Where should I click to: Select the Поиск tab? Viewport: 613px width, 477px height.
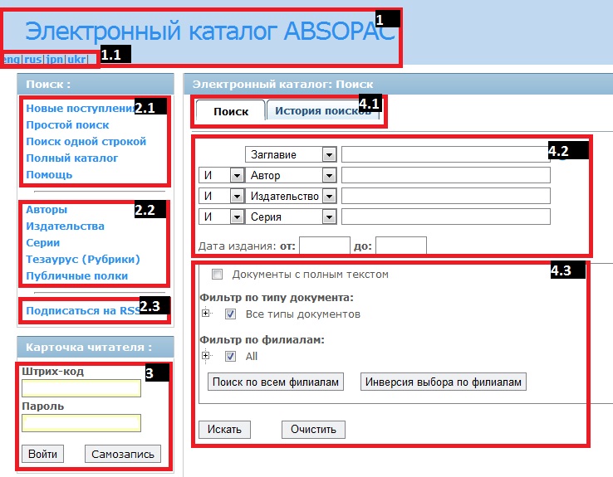click(230, 111)
